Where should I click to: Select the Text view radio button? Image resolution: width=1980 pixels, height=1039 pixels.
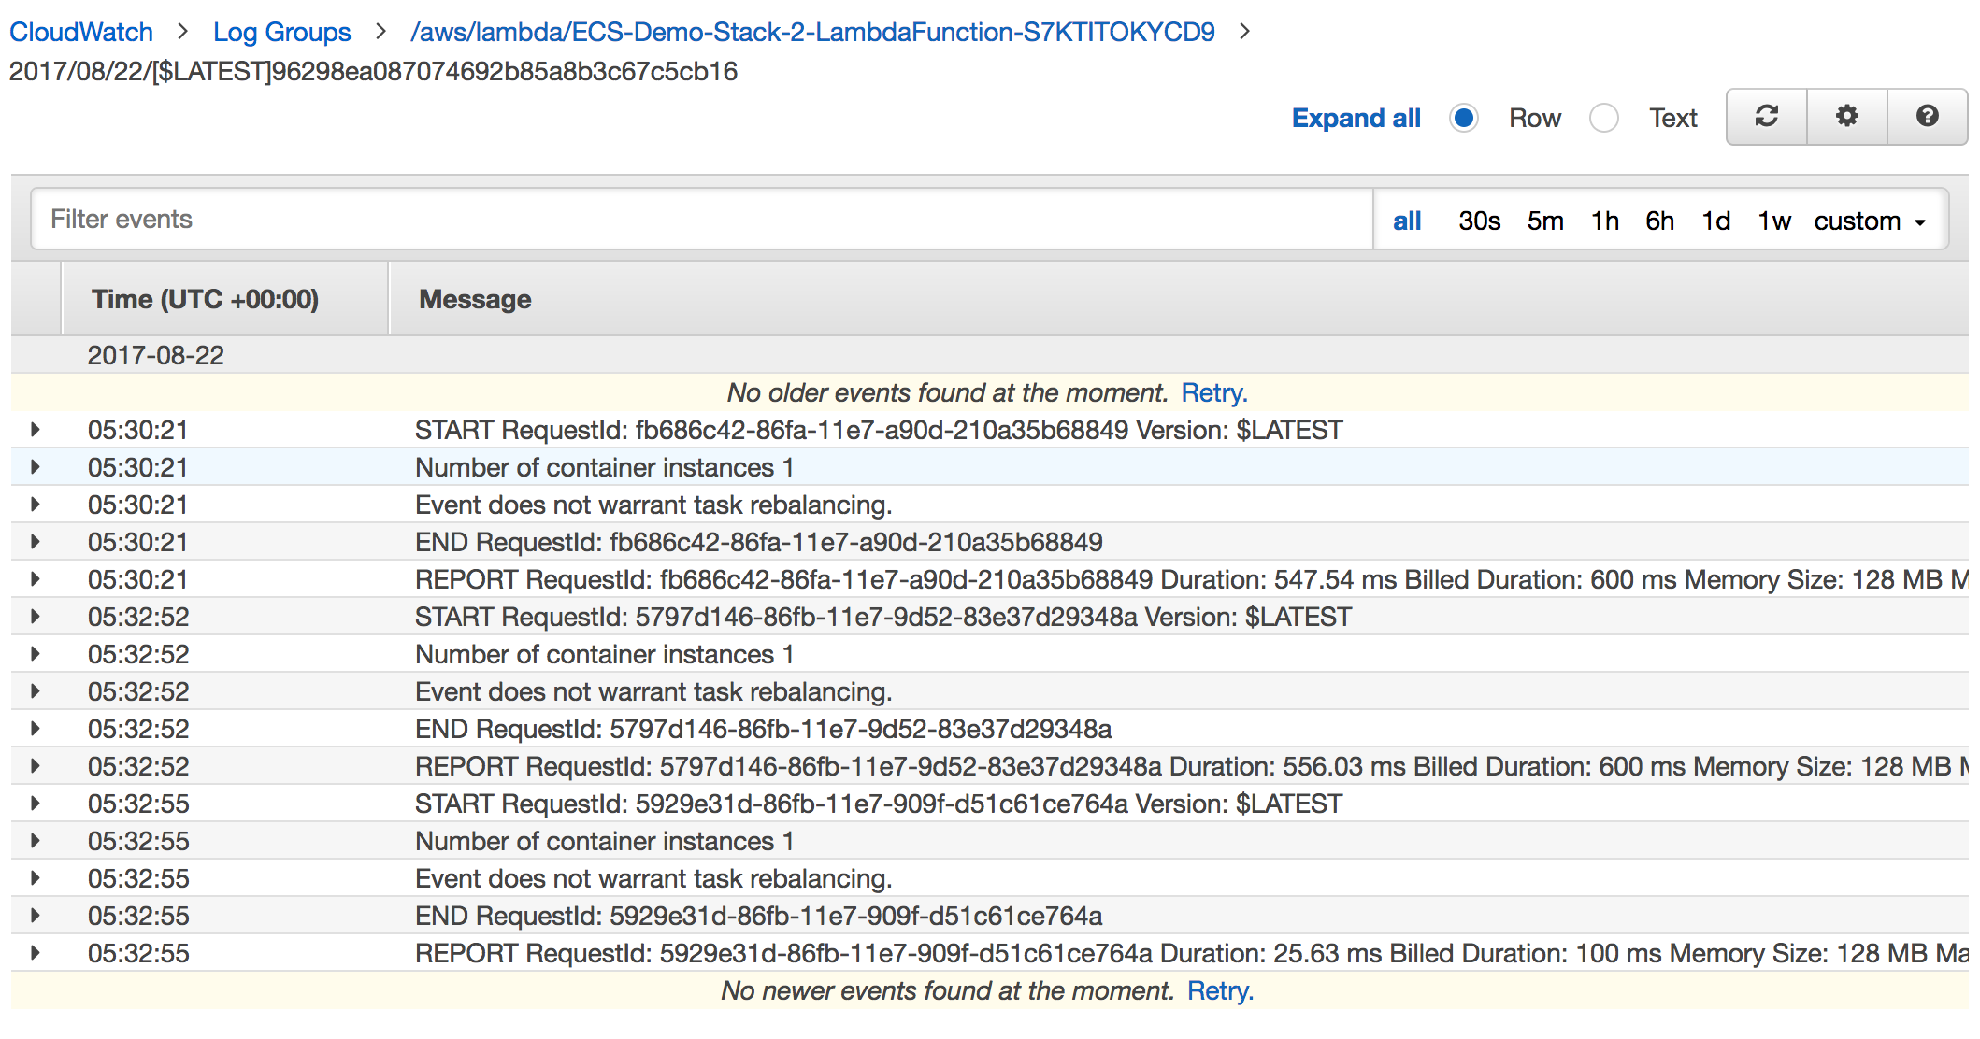[x=1604, y=119]
